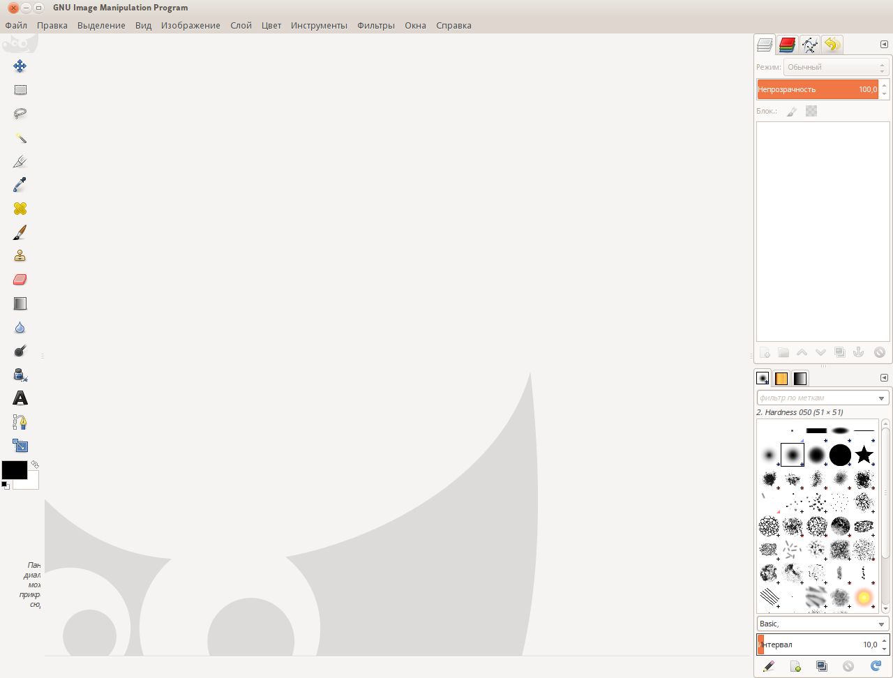Delete the layer in Layers panel
Viewport: 893px width, 678px height.
(x=879, y=353)
